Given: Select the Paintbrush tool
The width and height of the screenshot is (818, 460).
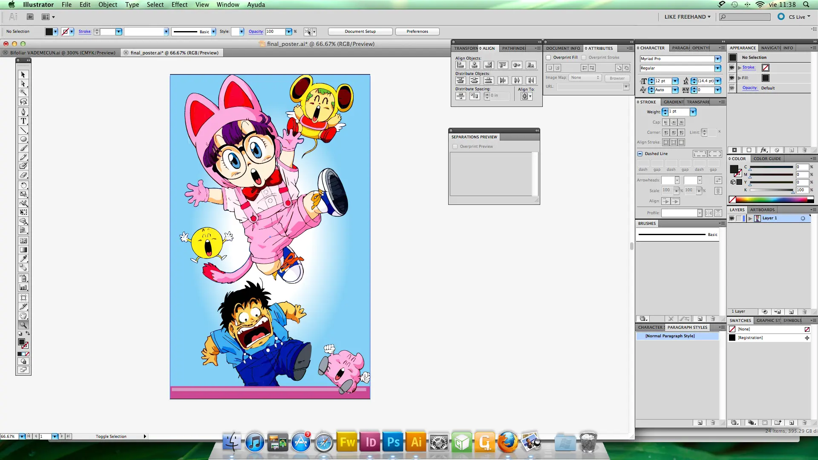Looking at the screenshot, I should (x=23, y=148).
